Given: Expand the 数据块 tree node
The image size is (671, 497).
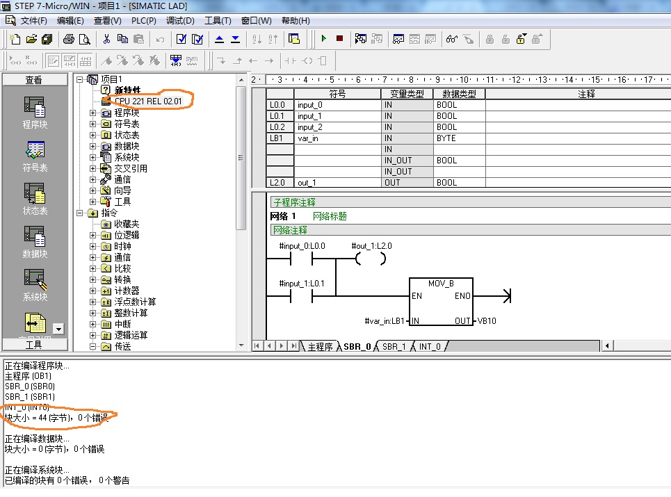Looking at the screenshot, I should 92,146.
